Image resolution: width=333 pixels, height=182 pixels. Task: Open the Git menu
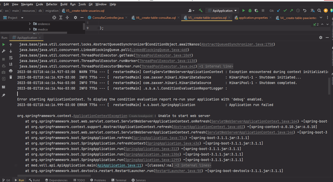[90, 4]
